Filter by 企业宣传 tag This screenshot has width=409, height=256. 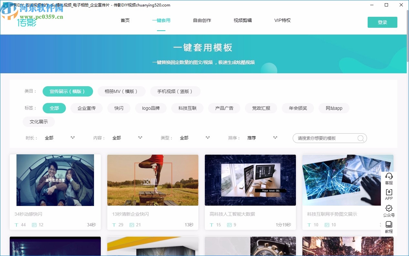(87, 108)
